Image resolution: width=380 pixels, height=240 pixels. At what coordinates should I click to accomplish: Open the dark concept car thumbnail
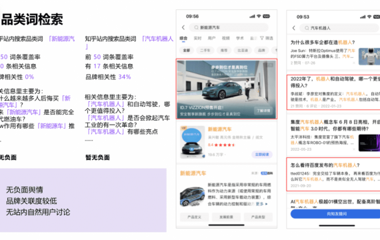[369, 143]
